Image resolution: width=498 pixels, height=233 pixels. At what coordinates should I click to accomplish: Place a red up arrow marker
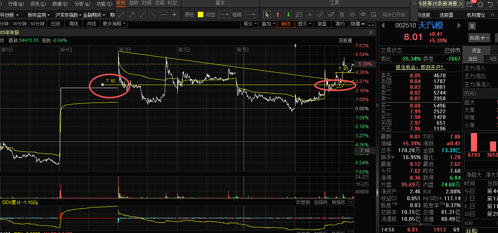[278, 15]
